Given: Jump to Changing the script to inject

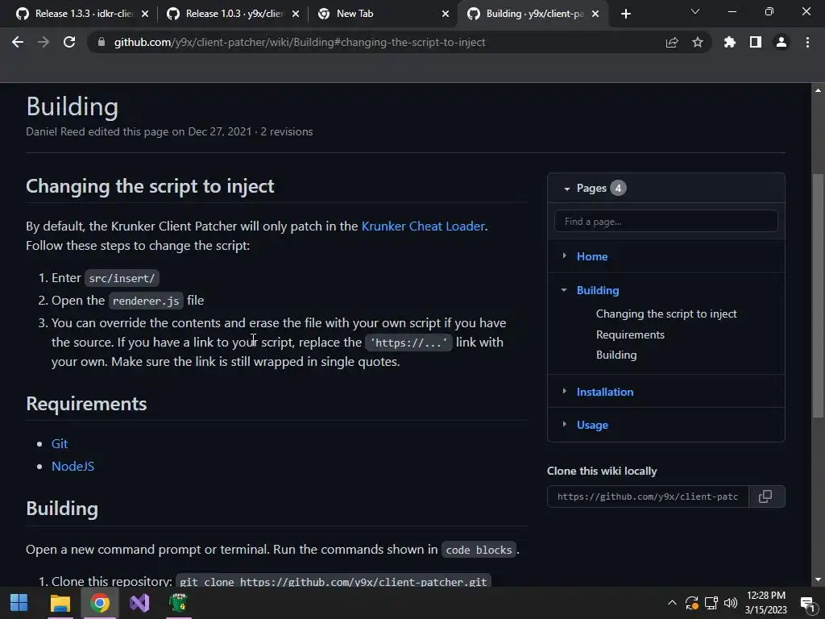Looking at the screenshot, I should pos(666,314).
